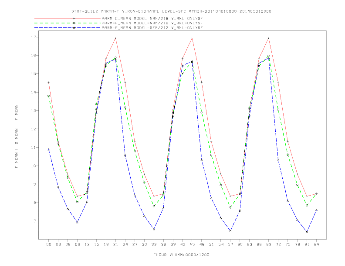Click the triangle marker in the blue legend line
This screenshot has height=266, width=345.
(x=74, y=28)
